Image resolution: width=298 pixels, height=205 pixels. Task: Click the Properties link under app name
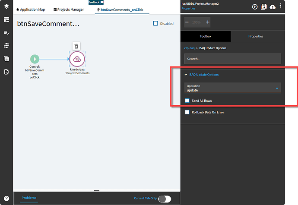pyautogui.click(x=188, y=8)
